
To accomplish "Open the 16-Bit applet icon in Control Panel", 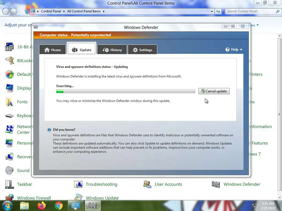I will point(10,47).
